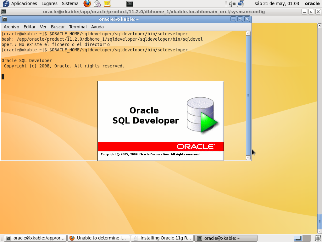Open Ver menu in terminal
Screen dimensions: 322x242
point(43,27)
